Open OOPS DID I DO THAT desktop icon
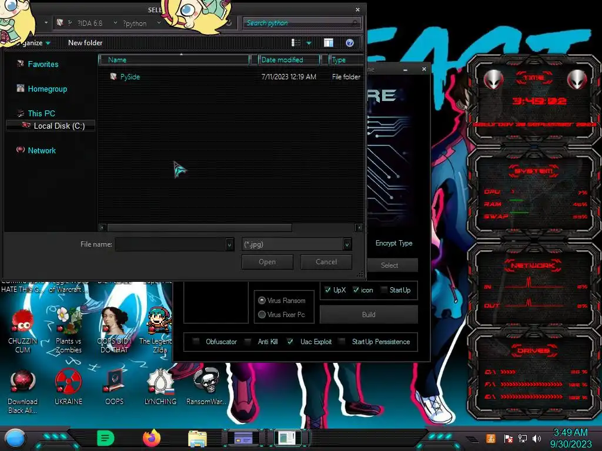The height and width of the screenshot is (451, 602). click(115, 331)
